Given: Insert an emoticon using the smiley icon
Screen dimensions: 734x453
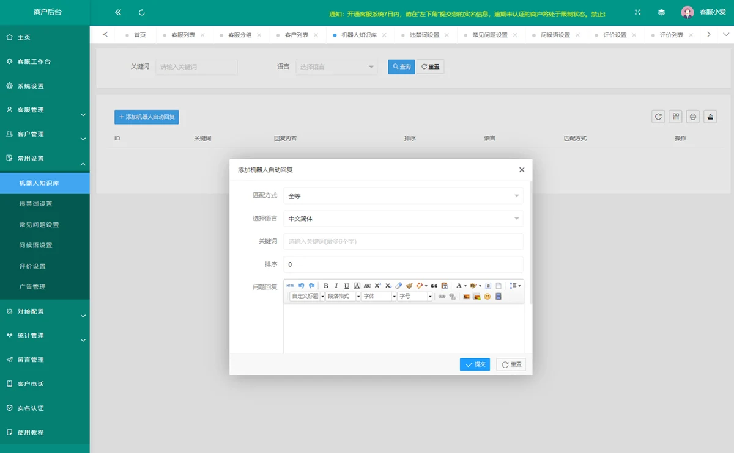Looking at the screenshot, I should click(487, 297).
